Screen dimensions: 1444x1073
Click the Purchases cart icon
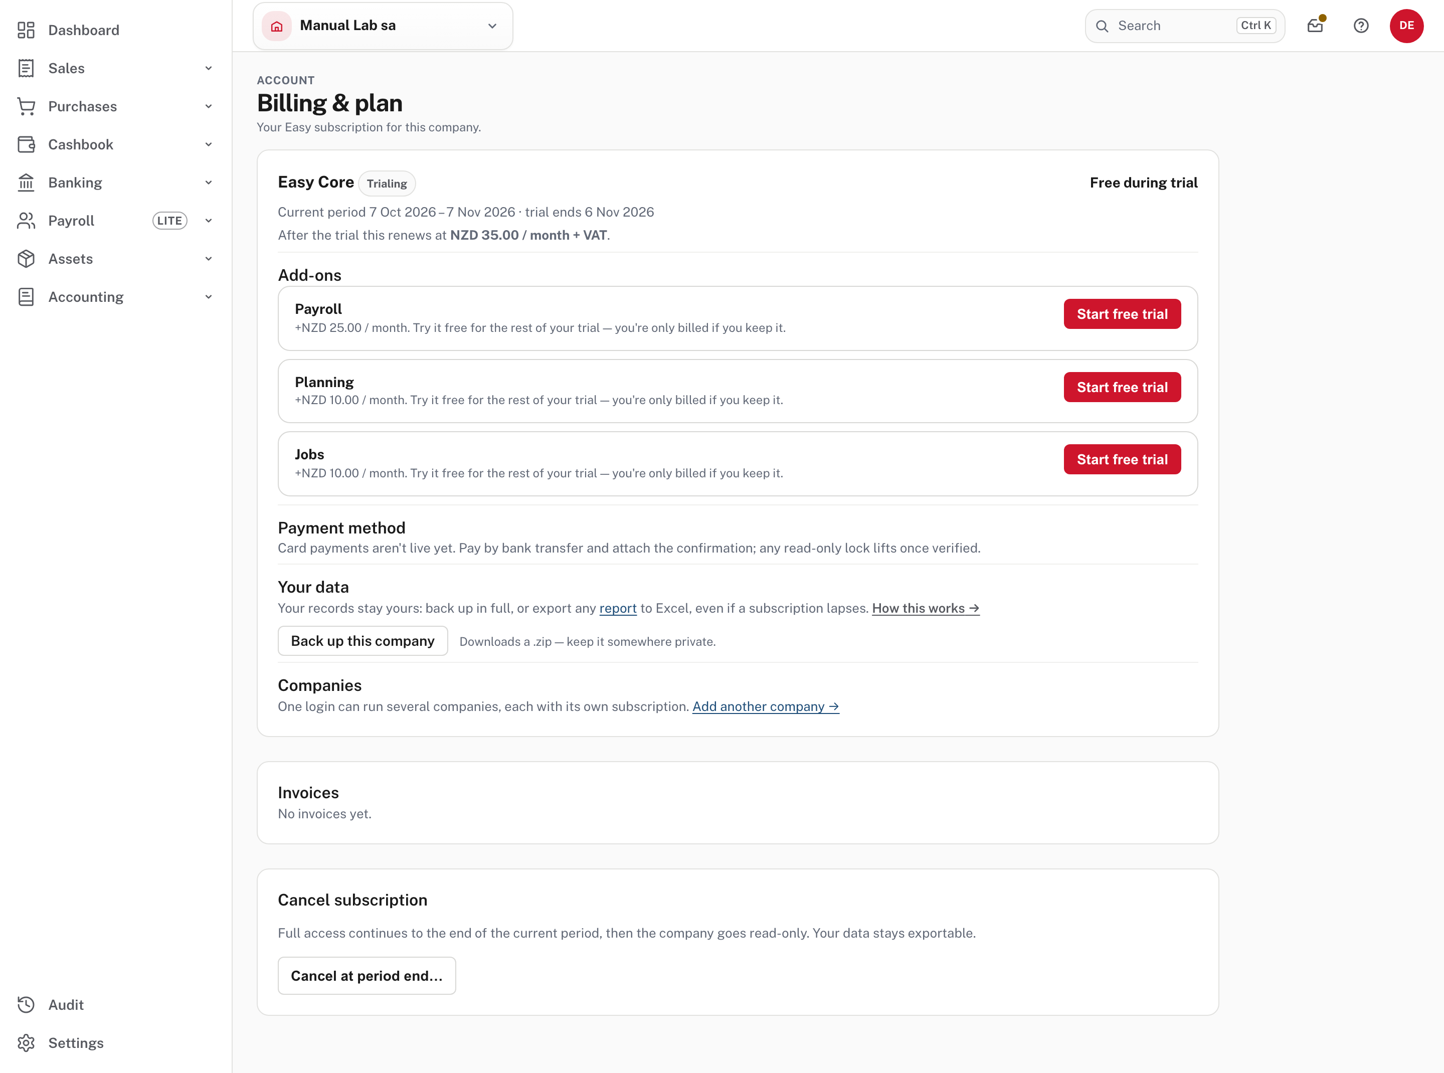point(26,106)
